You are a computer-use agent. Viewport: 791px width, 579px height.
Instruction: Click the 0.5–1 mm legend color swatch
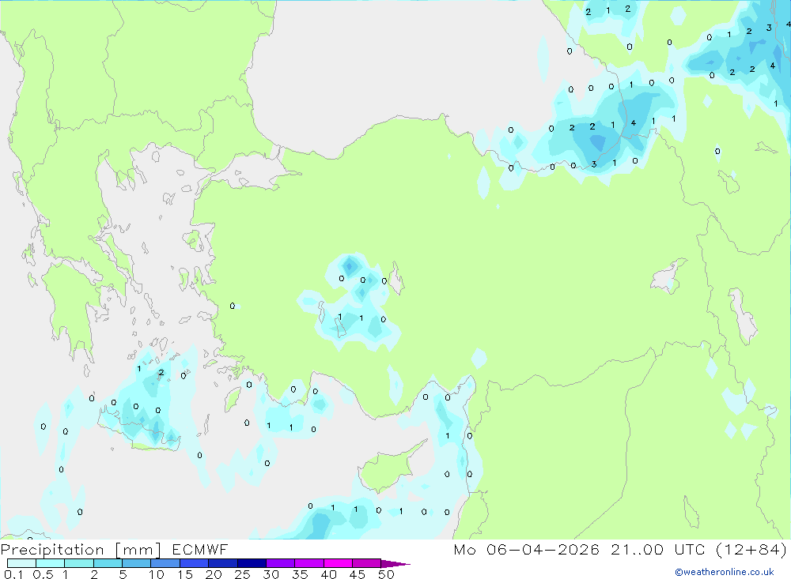click(51, 563)
